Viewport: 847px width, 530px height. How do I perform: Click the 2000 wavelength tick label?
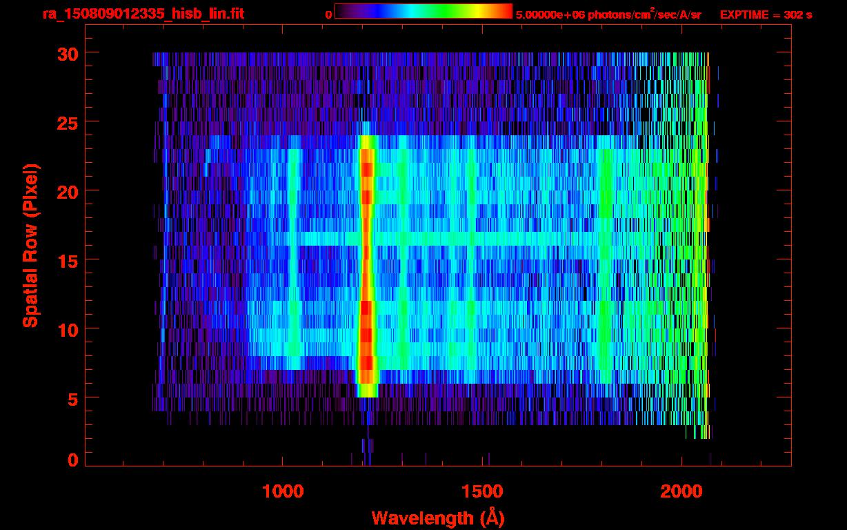click(681, 491)
